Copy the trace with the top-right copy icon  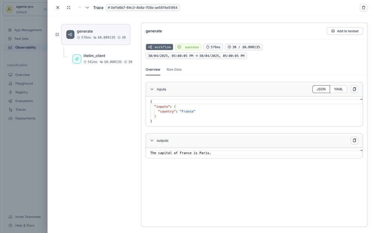pyautogui.click(x=363, y=7)
